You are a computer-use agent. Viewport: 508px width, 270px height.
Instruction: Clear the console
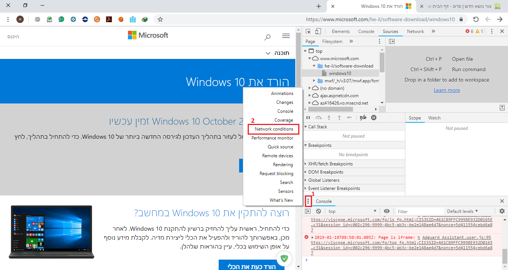[x=318, y=211]
